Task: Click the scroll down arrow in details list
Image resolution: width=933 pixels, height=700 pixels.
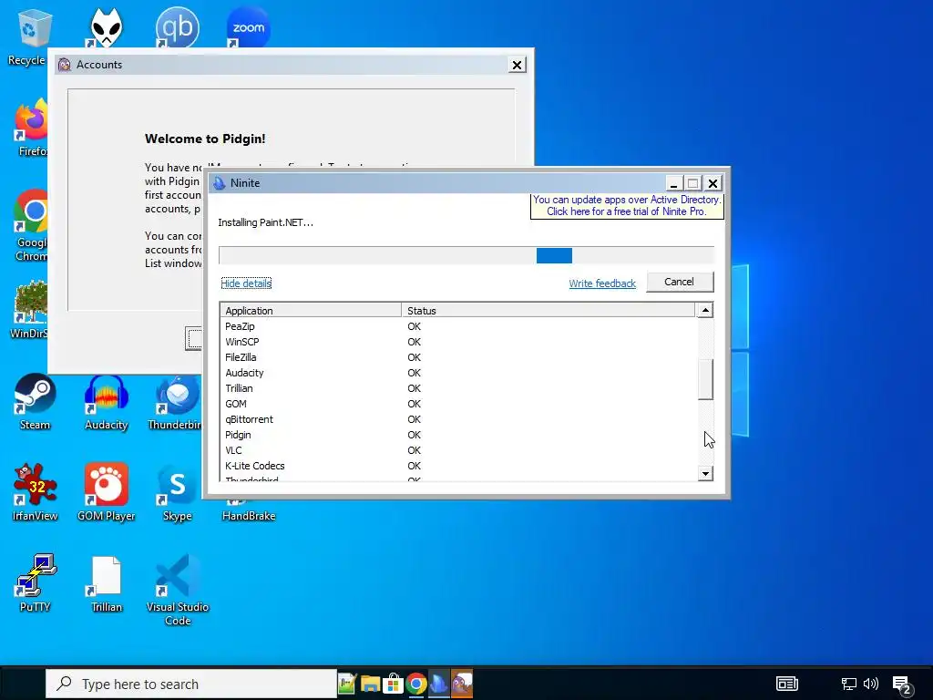Action: [x=705, y=474]
